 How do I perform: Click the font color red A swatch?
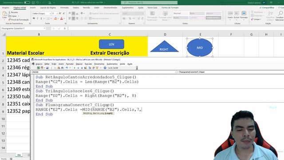62,18
